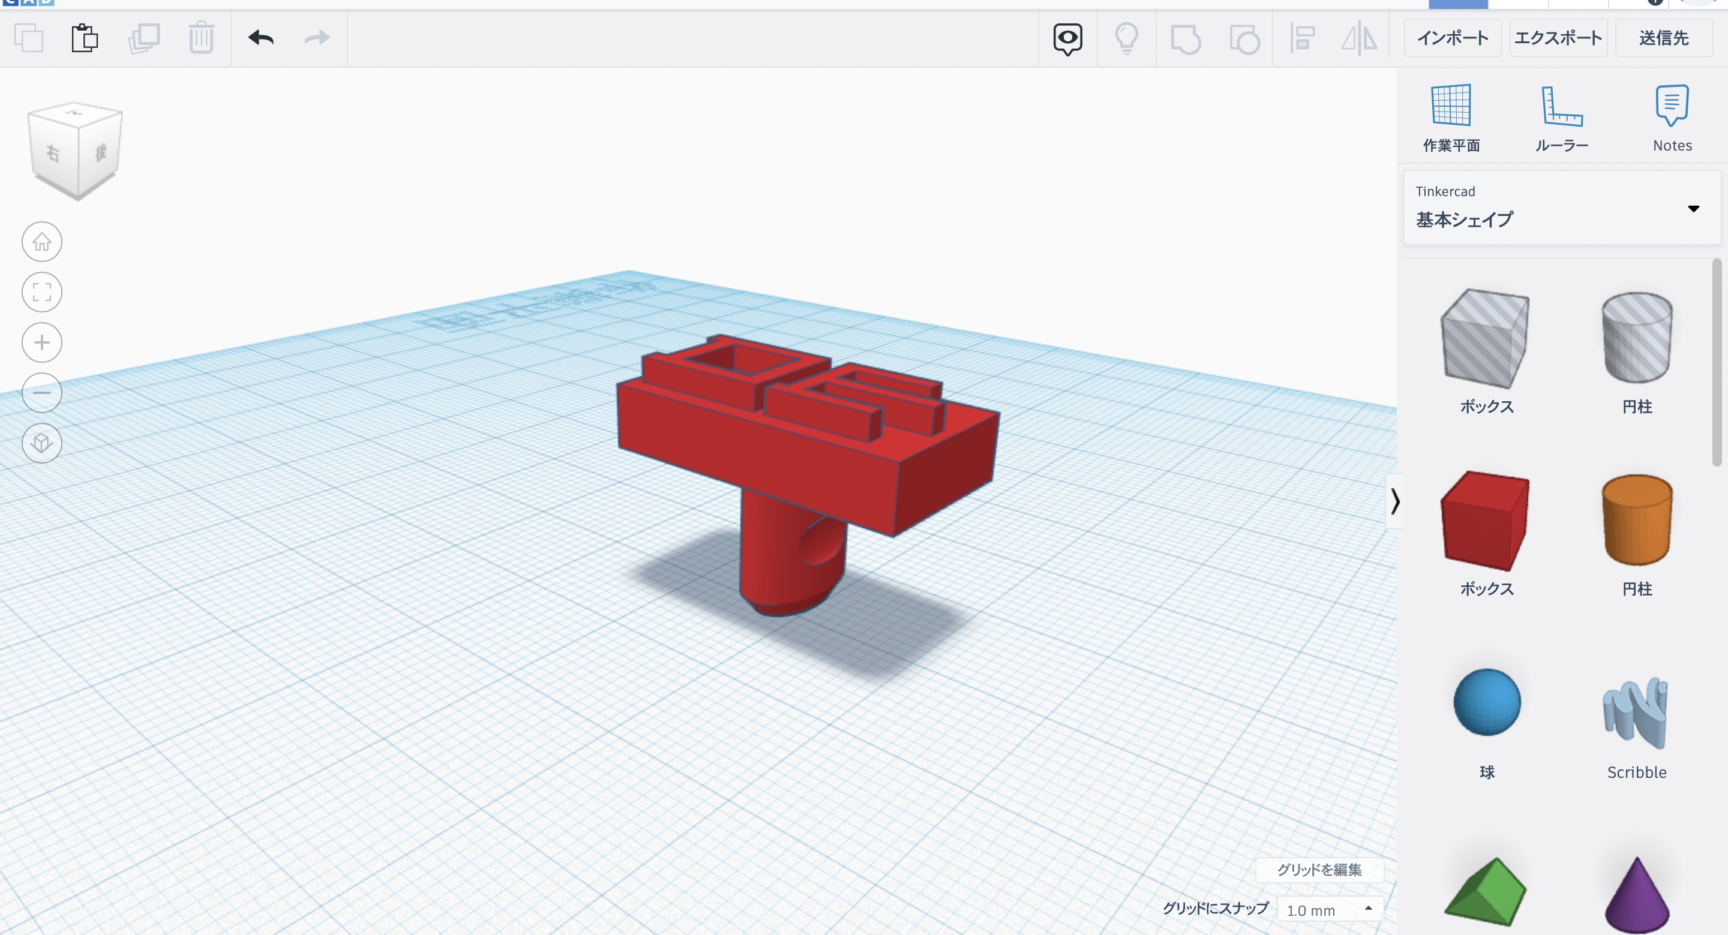Toggle Show all lightbulb icon
Image resolution: width=1728 pixels, height=935 pixels.
1126,39
